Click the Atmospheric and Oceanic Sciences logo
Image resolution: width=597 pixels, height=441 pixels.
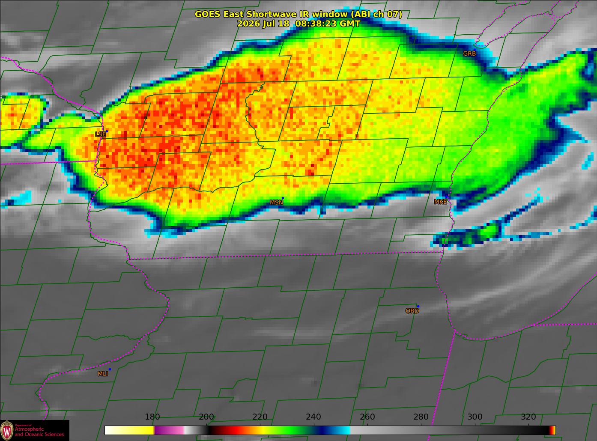pos(35,430)
